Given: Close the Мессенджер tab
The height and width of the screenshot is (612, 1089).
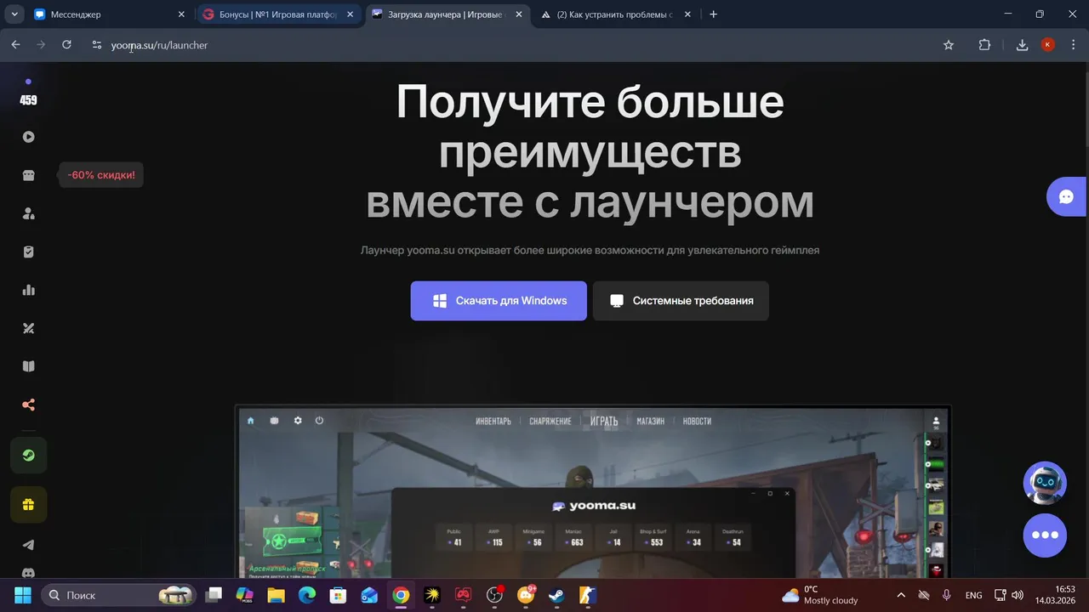Looking at the screenshot, I should point(181,14).
